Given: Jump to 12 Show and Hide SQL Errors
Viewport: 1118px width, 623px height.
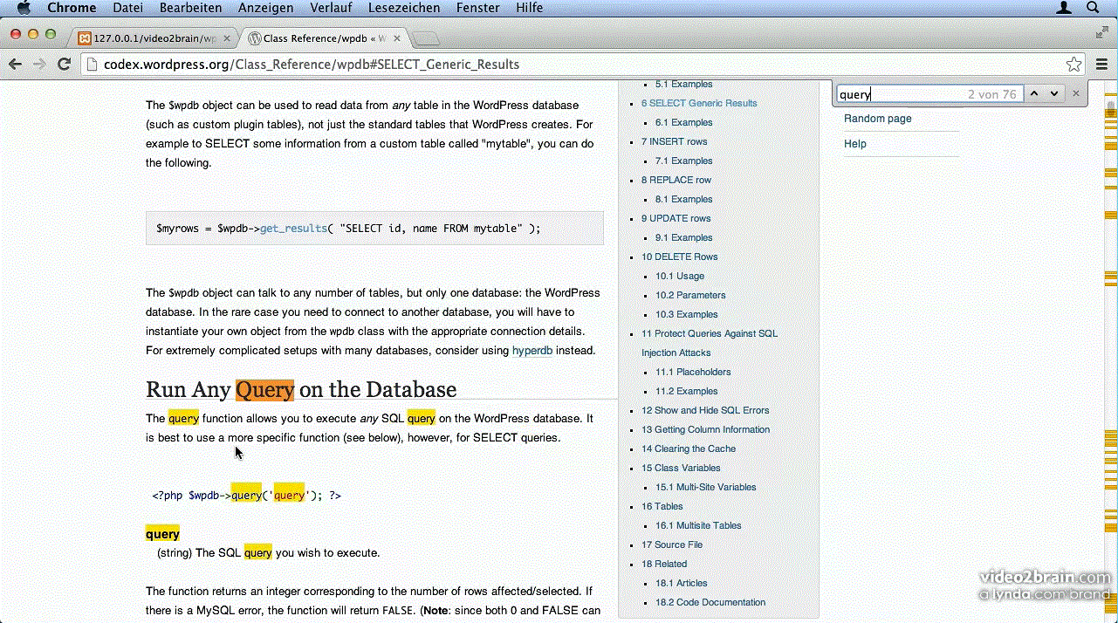Looking at the screenshot, I should pyautogui.click(x=705, y=410).
